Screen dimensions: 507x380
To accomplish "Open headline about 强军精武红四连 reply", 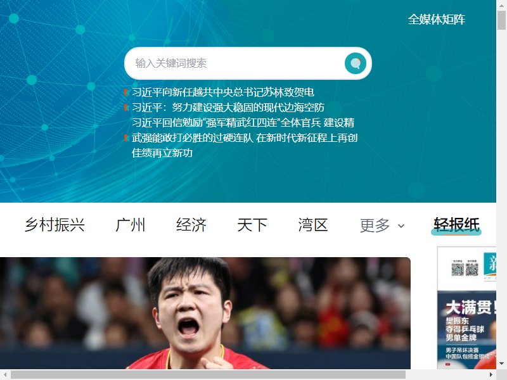I will [x=244, y=137].
